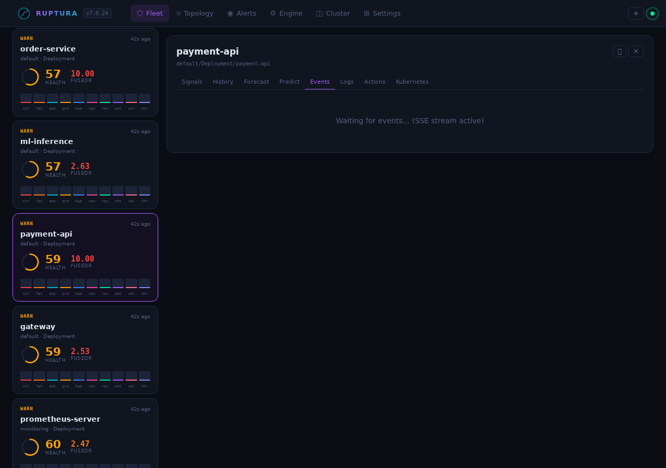Select the Events tab
Image resolution: width=666 pixels, height=468 pixels.
(320, 82)
